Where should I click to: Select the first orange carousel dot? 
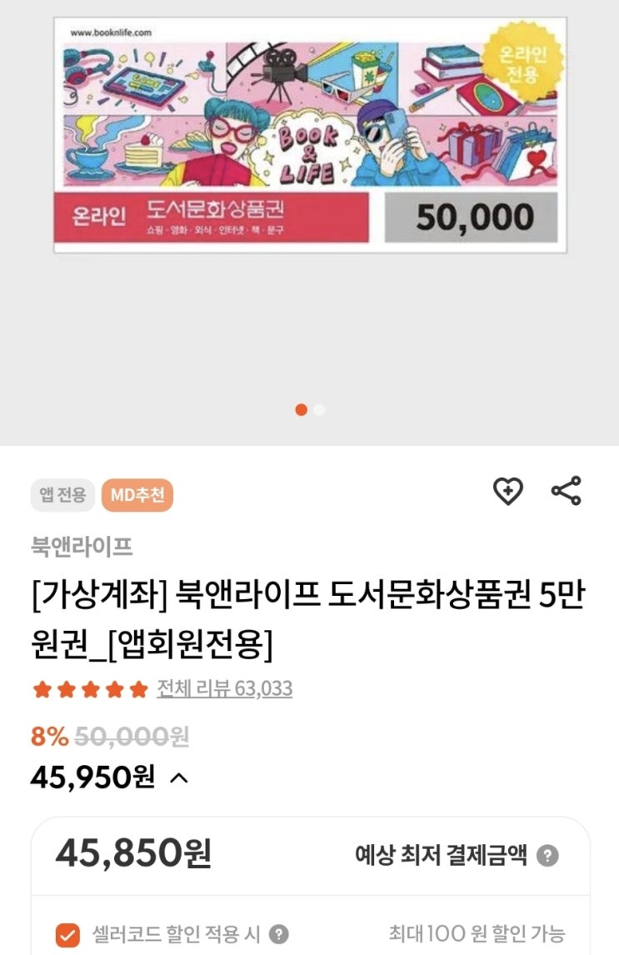pos(301,410)
